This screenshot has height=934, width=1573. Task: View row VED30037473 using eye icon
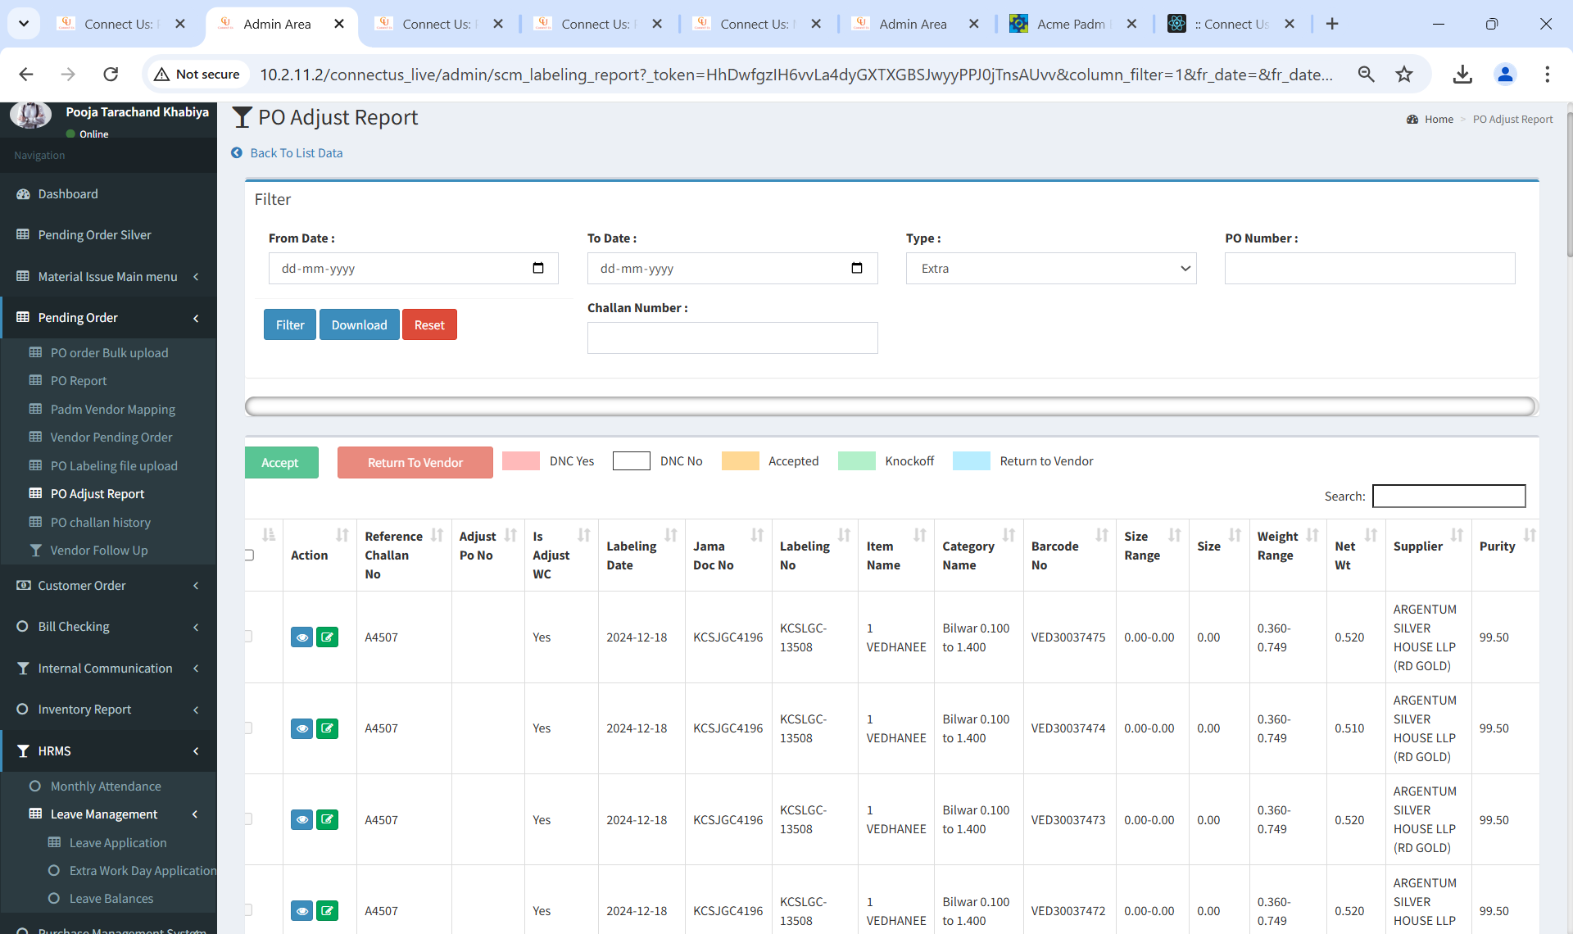(x=301, y=819)
